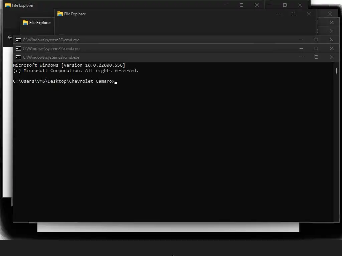Screen dimensions: 342x256
Task: Maximize the frontmost cmd.exe window
Action: click(x=316, y=57)
